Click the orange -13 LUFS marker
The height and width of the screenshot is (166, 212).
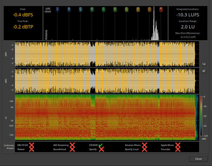tap(149, 10)
